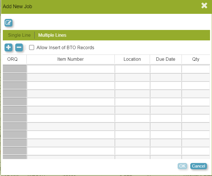
Task: Click first row Qty field
Action: [x=196, y=69]
